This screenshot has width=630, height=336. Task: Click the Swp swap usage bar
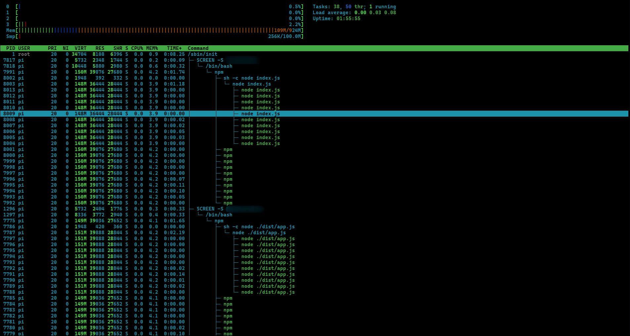click(x=155, y=36)
